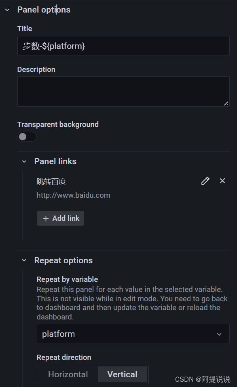Edit the 跳转百度 panel link with pencil icon

(205, 181)
